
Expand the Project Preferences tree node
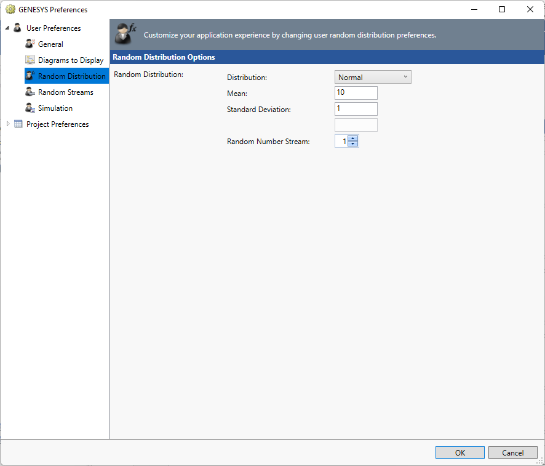(8, 124)
